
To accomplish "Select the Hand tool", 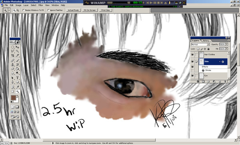I will [x=12, y=91].
